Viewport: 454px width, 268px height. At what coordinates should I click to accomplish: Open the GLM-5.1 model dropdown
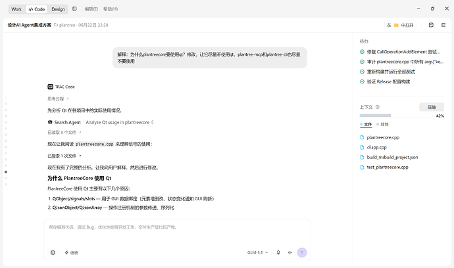pyautogui.click(x=257, y=253)
